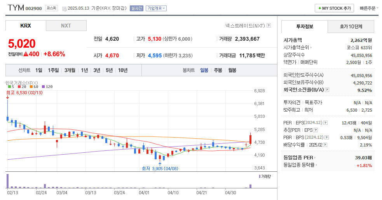Image resolution: width=382 pixels, height=200 pixels.
Task: Click the 저가 value 4,595
Action: point(155,56)
